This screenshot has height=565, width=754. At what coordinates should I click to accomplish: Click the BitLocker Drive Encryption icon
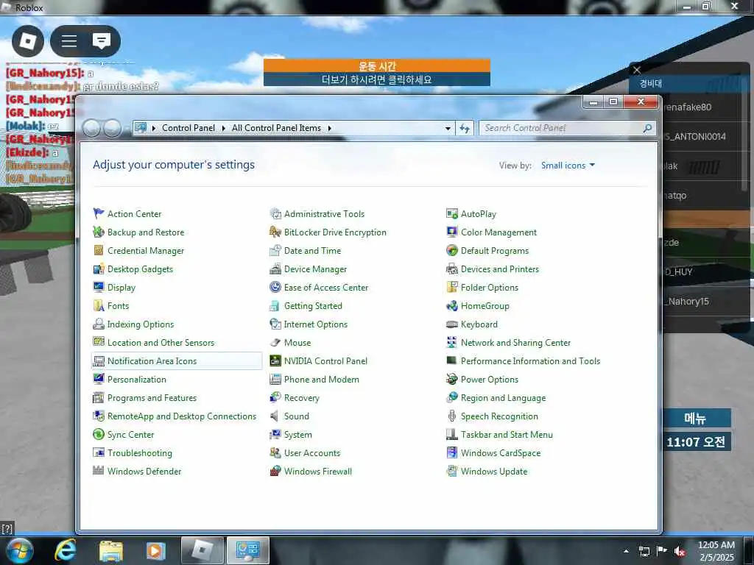(x=275, y=232)
